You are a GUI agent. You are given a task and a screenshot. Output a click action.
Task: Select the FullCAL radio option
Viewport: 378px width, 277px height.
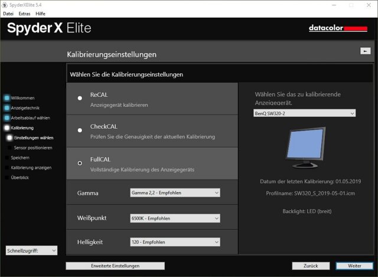tap(80, 163)
